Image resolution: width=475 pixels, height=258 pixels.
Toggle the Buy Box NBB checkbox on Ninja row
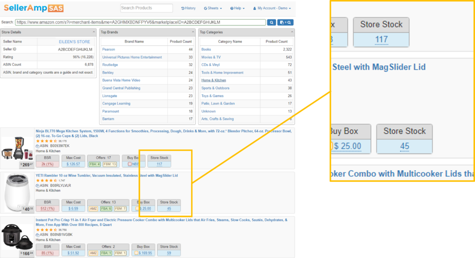pos(130,164)
